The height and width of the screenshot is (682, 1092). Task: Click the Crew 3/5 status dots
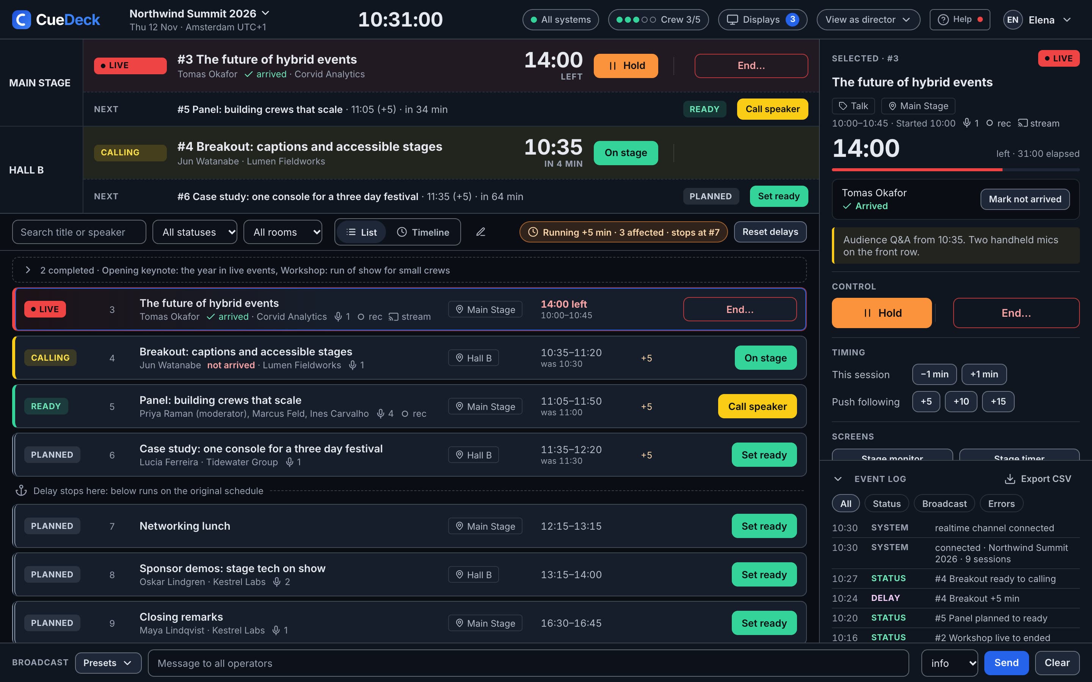click(636, 20)
